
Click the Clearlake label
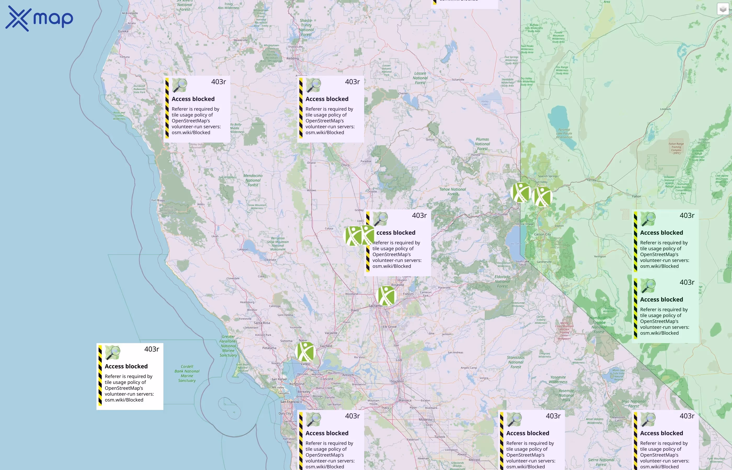270,260
